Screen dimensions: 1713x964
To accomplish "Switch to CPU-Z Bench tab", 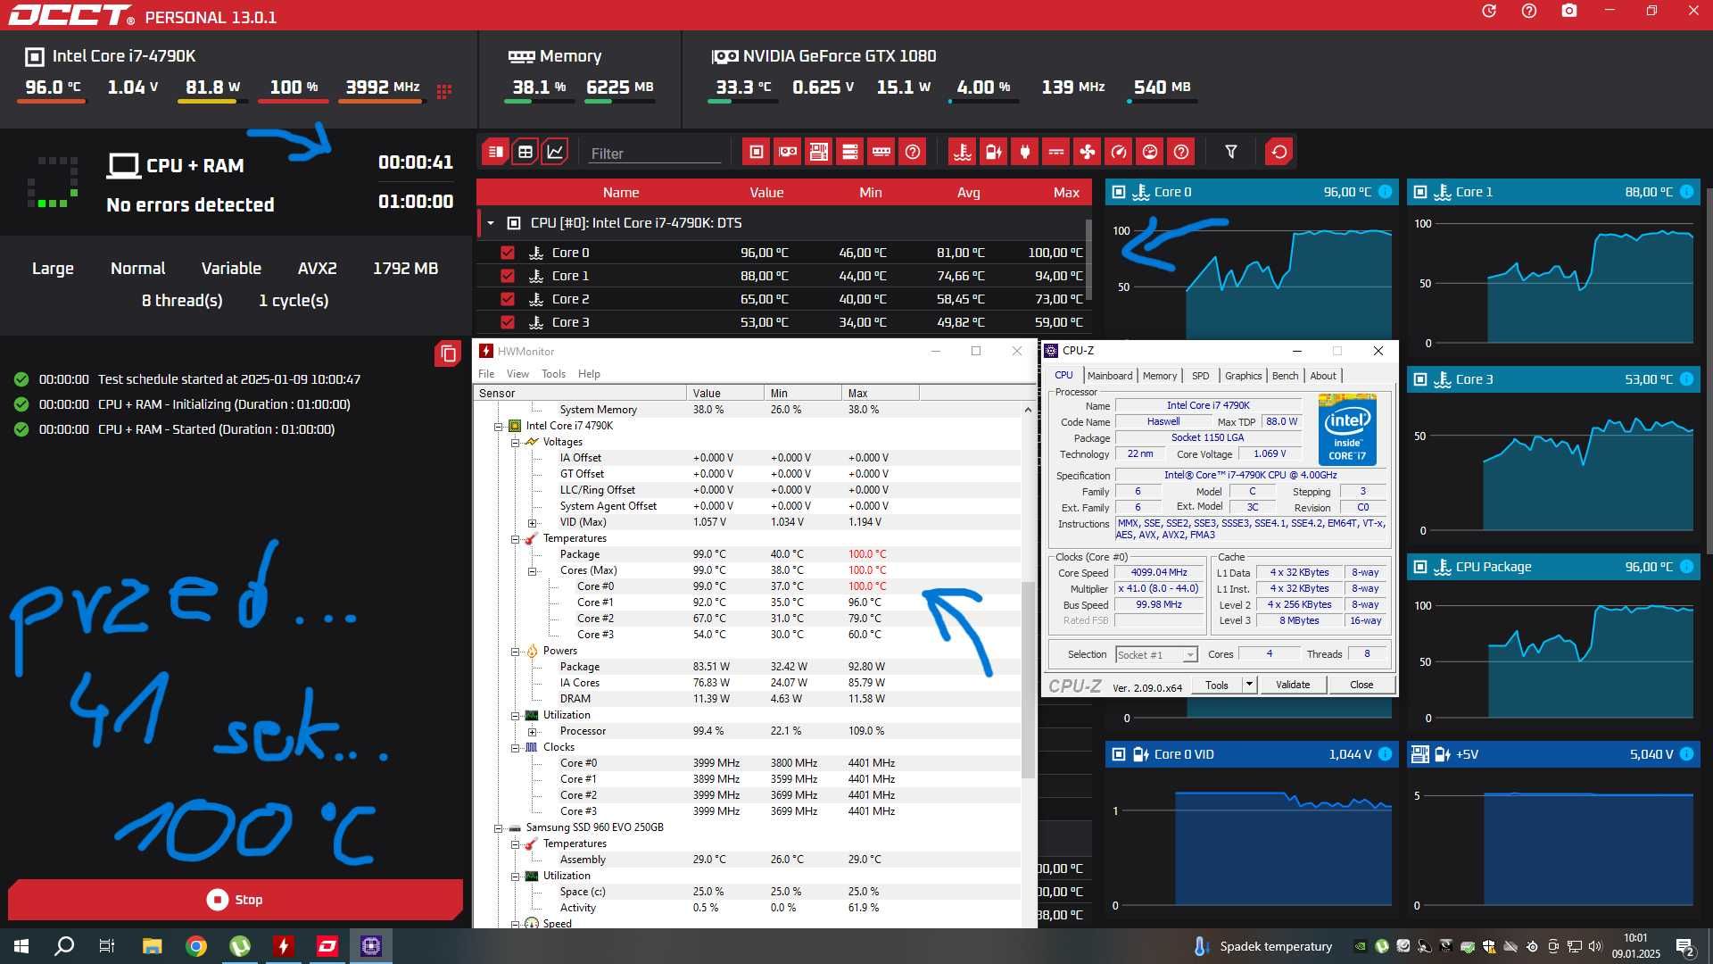I will tap(1285, 376).
